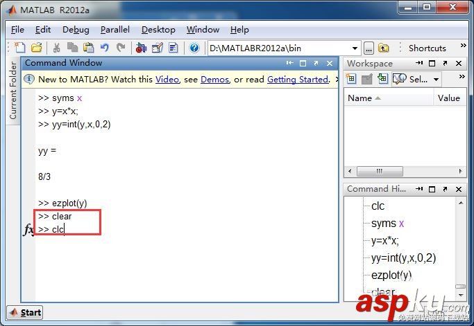Click the Workspace horizontal scrollbar thumb

pyautogui.click(x=380, y=171)
